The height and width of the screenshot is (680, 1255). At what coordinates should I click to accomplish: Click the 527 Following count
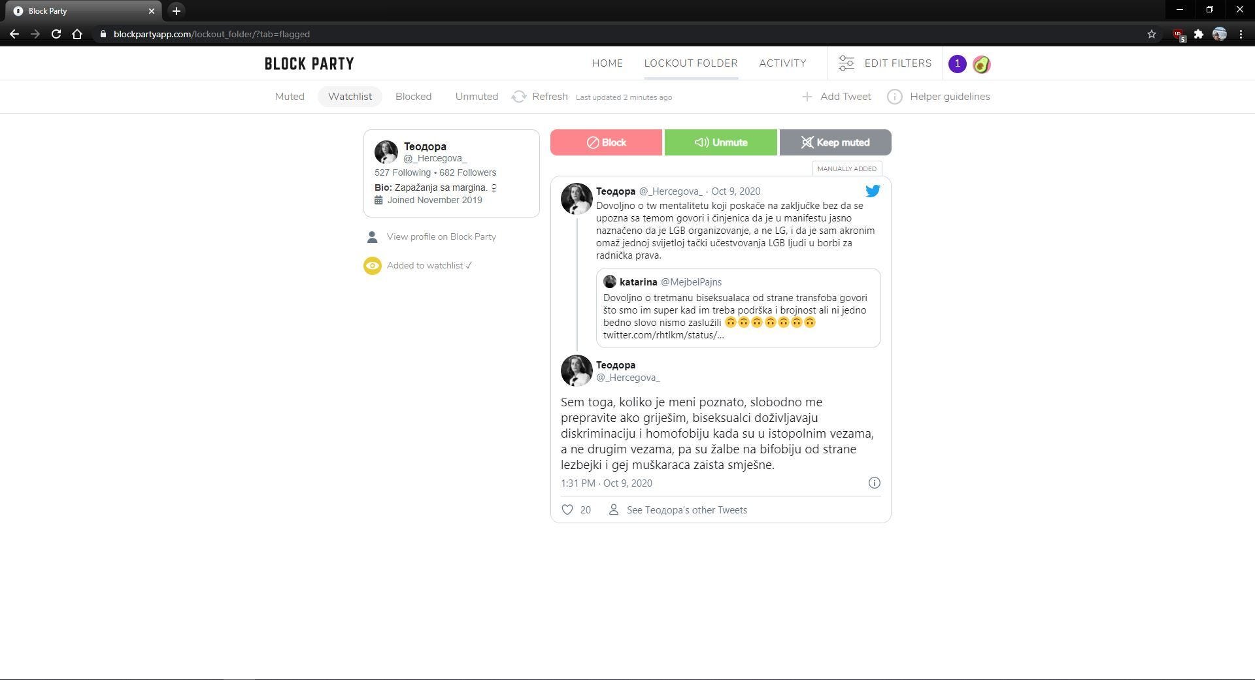point(403,172)
